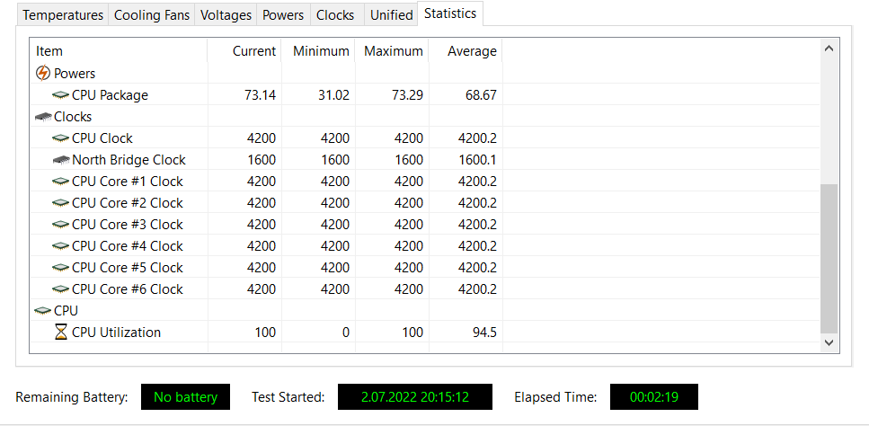Click the Powers lightning bolt icon
This screenshot has width=869, height=426.
[42, 73]
